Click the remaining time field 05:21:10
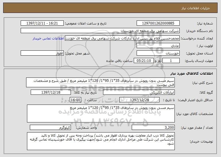This screenshot has height=157, width=221. tap(144, 61)
